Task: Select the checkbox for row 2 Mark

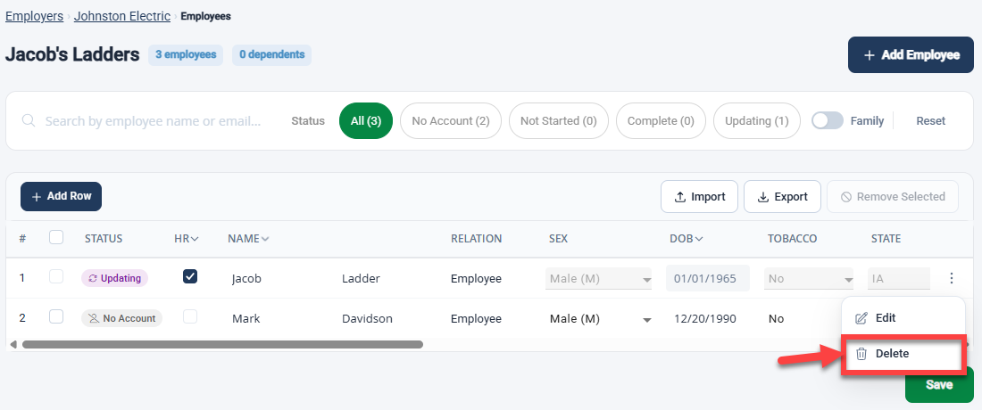Action: click(55, 317)
